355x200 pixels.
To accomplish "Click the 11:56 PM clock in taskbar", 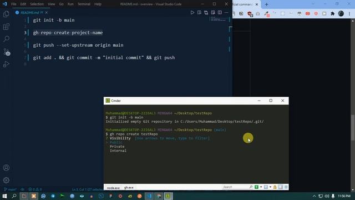I will (344, 196).
